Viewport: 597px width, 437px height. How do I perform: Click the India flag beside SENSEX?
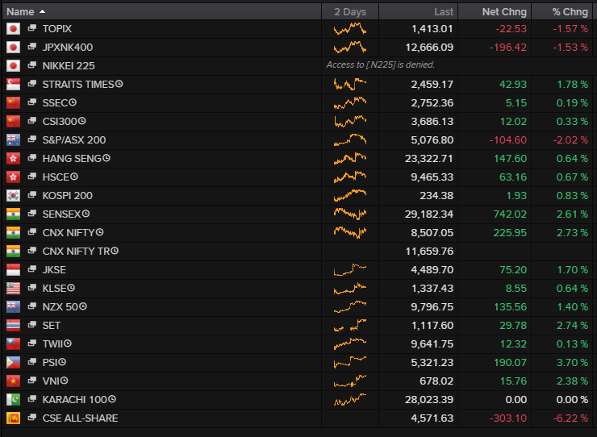pos(14,214)
